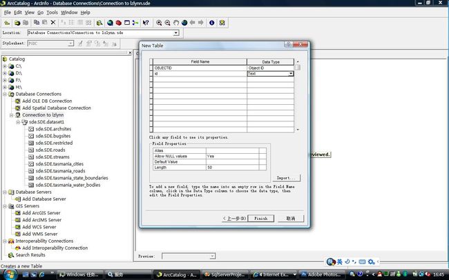Open the Preview dropdown
449x280 pixels.
pyautogui.click(x=212, y=257)
